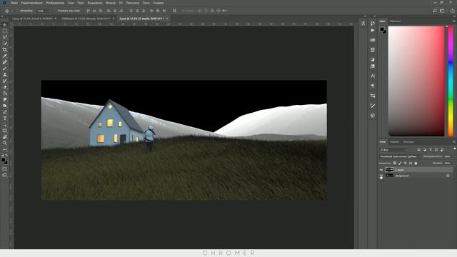The width and height of the screenshot is (457, 257).
Task: Select the Gradient tool
Action: coord(5,94)
